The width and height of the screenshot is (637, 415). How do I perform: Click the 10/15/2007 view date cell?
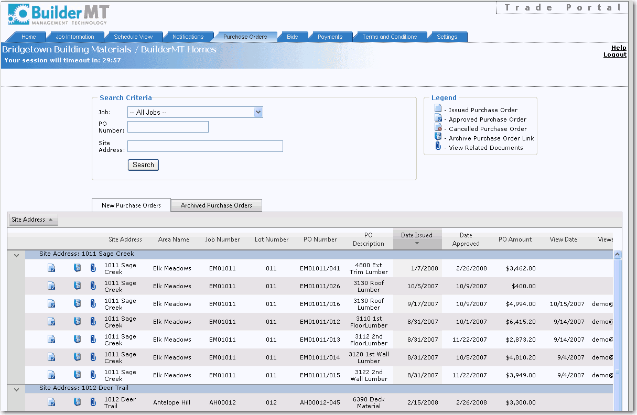(x=567, y=304)
